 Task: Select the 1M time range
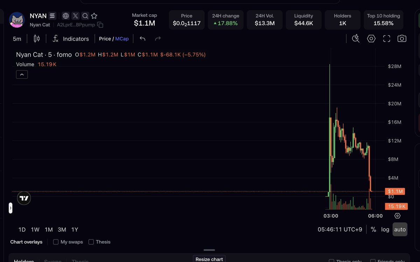click(49, 229)
